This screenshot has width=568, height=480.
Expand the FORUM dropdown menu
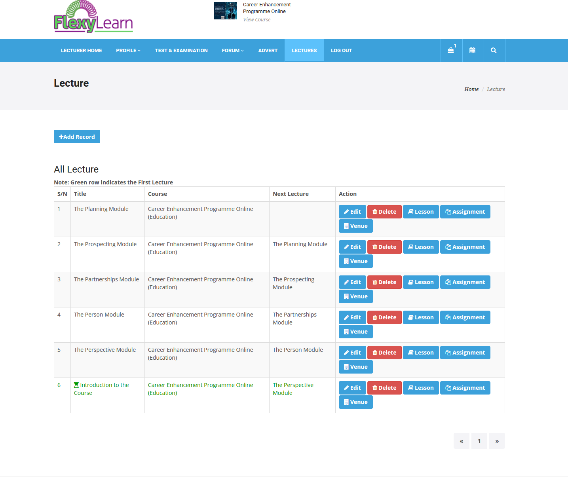[x=233, y=51]
